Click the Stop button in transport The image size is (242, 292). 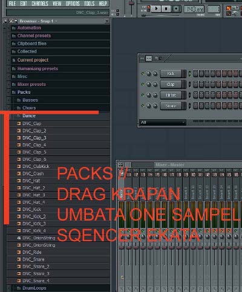pyautogui.click(x=166, y=8)
